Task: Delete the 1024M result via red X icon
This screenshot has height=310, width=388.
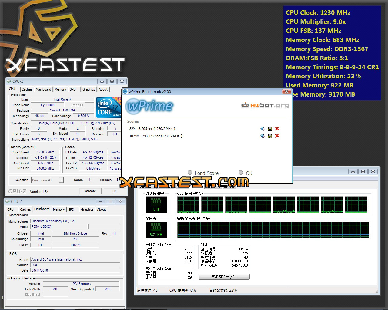Action: tap(277, 136)
